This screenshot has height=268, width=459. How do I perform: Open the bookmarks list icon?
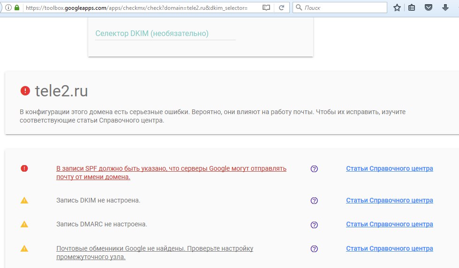[x=412, y=7]
